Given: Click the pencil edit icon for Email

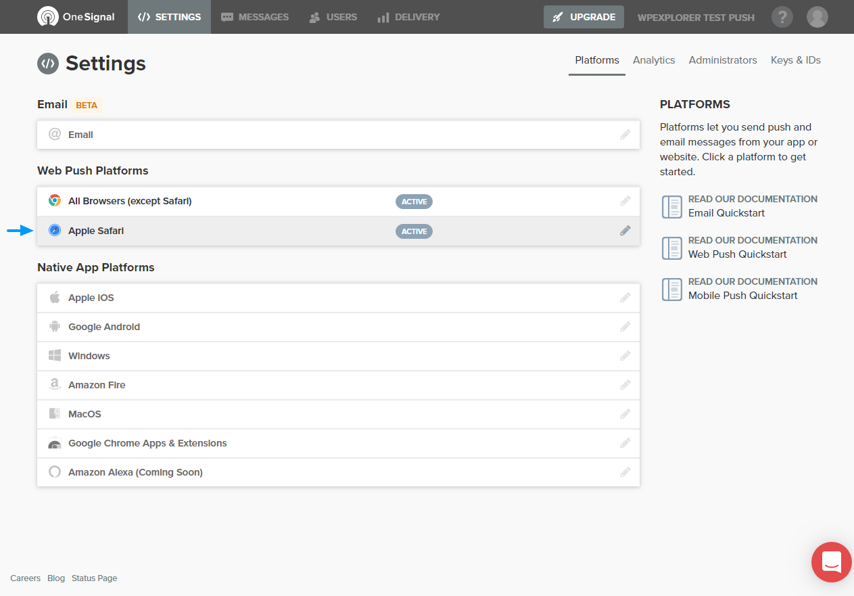Looking at the screenshot, I should pos(625,135).
